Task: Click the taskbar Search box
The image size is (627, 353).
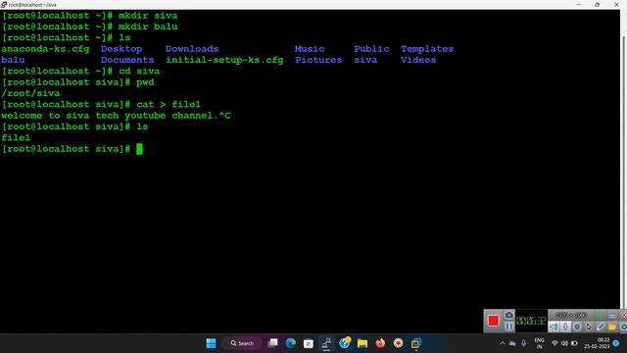Action: 242,343
